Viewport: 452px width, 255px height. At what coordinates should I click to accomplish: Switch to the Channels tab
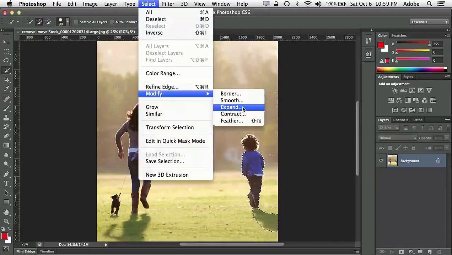(x=400, y=120)
